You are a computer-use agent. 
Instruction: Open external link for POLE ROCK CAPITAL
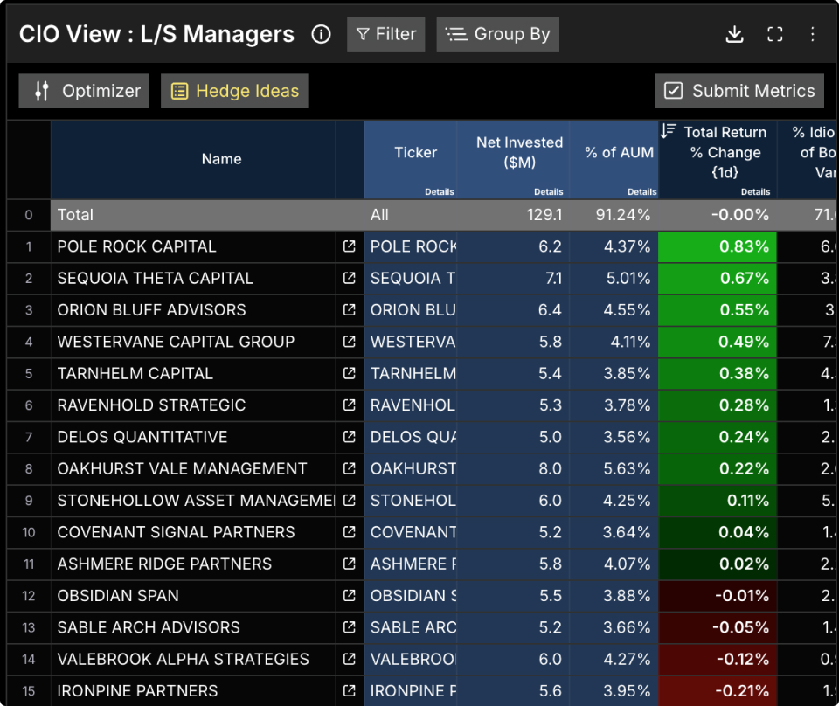click(350, 246)
